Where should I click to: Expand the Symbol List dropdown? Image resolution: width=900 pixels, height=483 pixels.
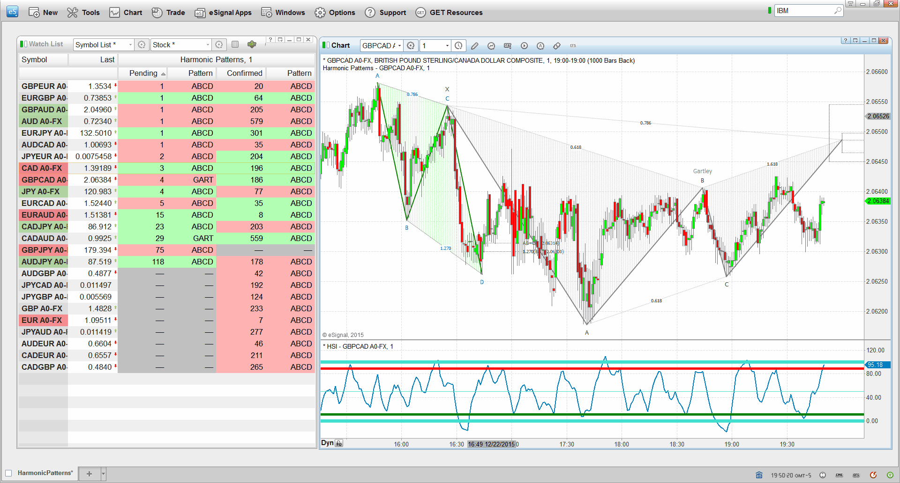130,45
